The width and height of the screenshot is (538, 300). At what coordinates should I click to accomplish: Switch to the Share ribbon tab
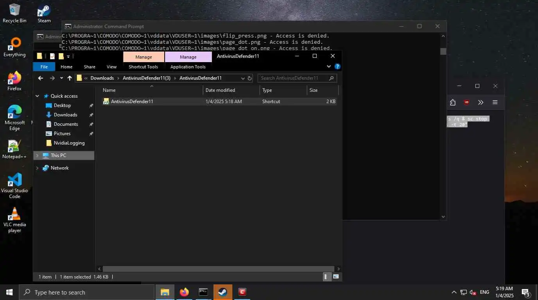pos(90,67)
